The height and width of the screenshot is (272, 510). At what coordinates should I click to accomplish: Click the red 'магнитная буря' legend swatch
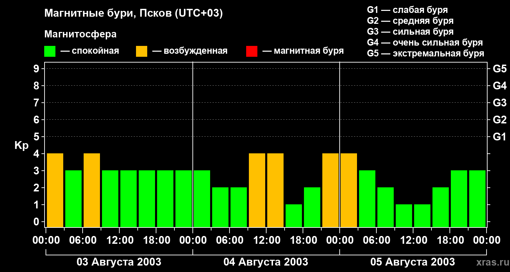252,51
